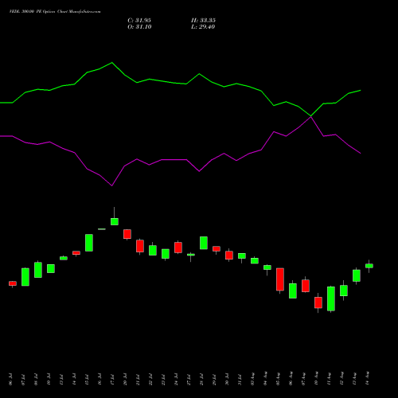This screenshot has width=398, height=398.
Task: Select the 08 Jul date label
Action: pyautogui.click(x=36, y=379)
